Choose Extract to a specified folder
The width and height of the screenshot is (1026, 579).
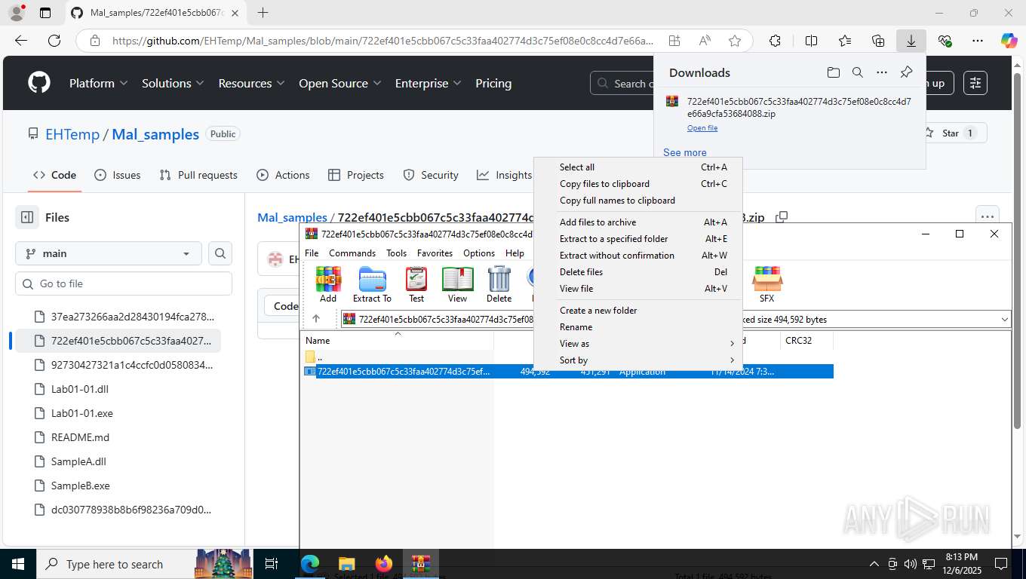[638, 239]
